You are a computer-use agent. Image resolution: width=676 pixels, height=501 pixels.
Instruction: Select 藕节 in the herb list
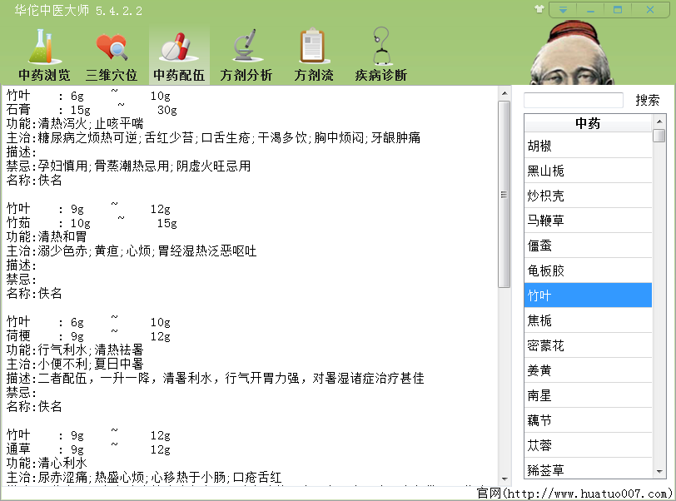[x=588, y=419]
